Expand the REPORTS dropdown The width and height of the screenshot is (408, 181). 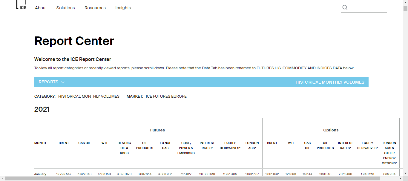(52, 82)
